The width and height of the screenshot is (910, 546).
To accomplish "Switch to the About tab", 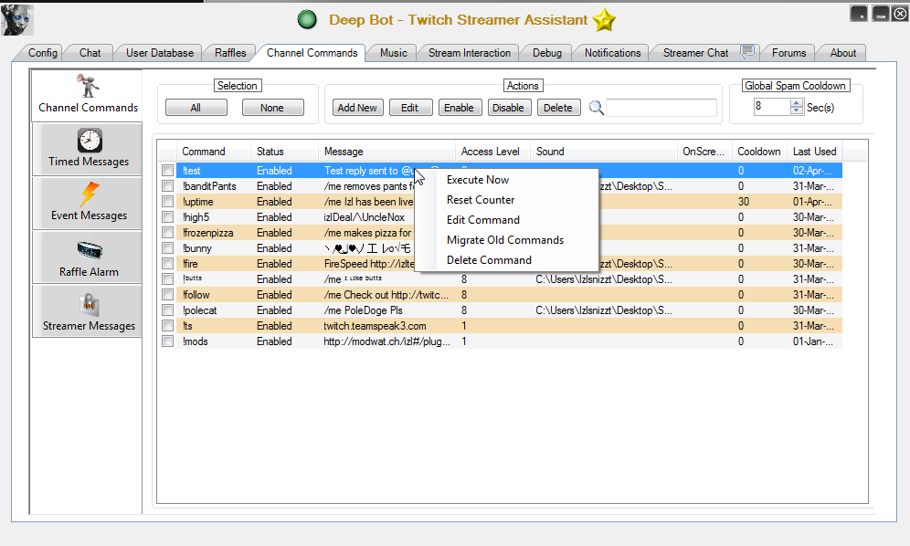I will 842,53.
